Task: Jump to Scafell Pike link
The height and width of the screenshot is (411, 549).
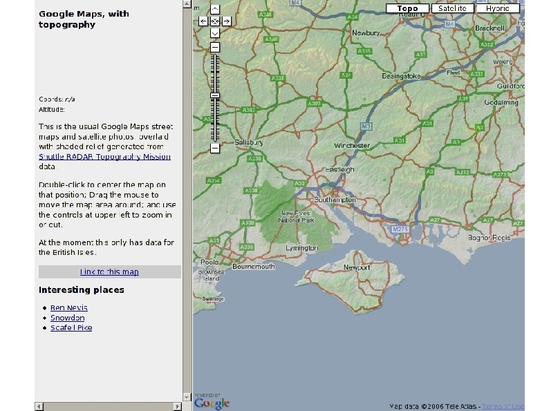Action: tap(71, 327)
